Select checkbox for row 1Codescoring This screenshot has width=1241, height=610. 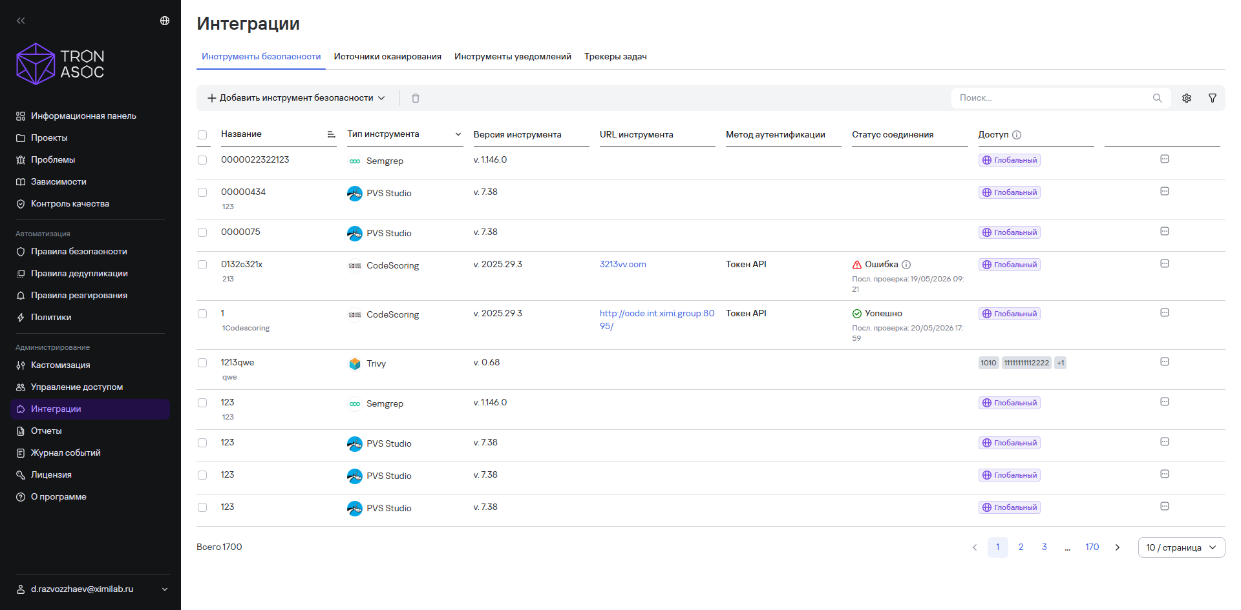click(202, 314)
